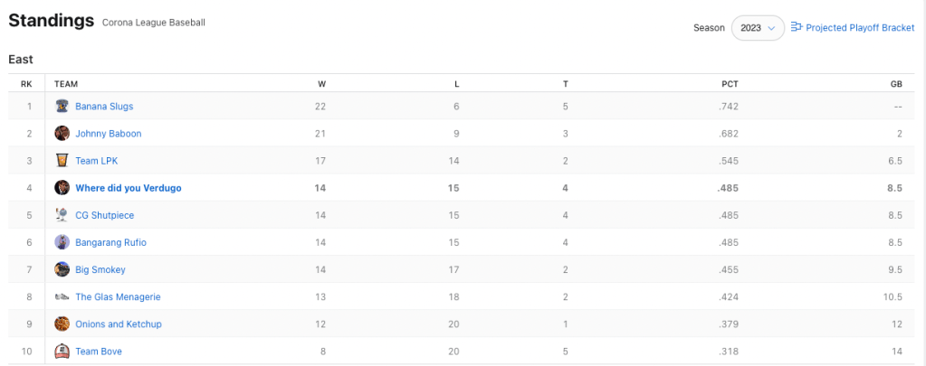Click the CG Shutpiece team logo

click(x=62, y=215)
